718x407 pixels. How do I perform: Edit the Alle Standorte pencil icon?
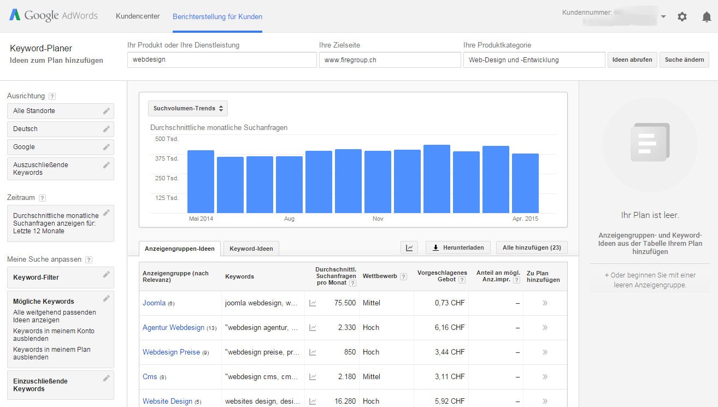[x=106, y=111]
